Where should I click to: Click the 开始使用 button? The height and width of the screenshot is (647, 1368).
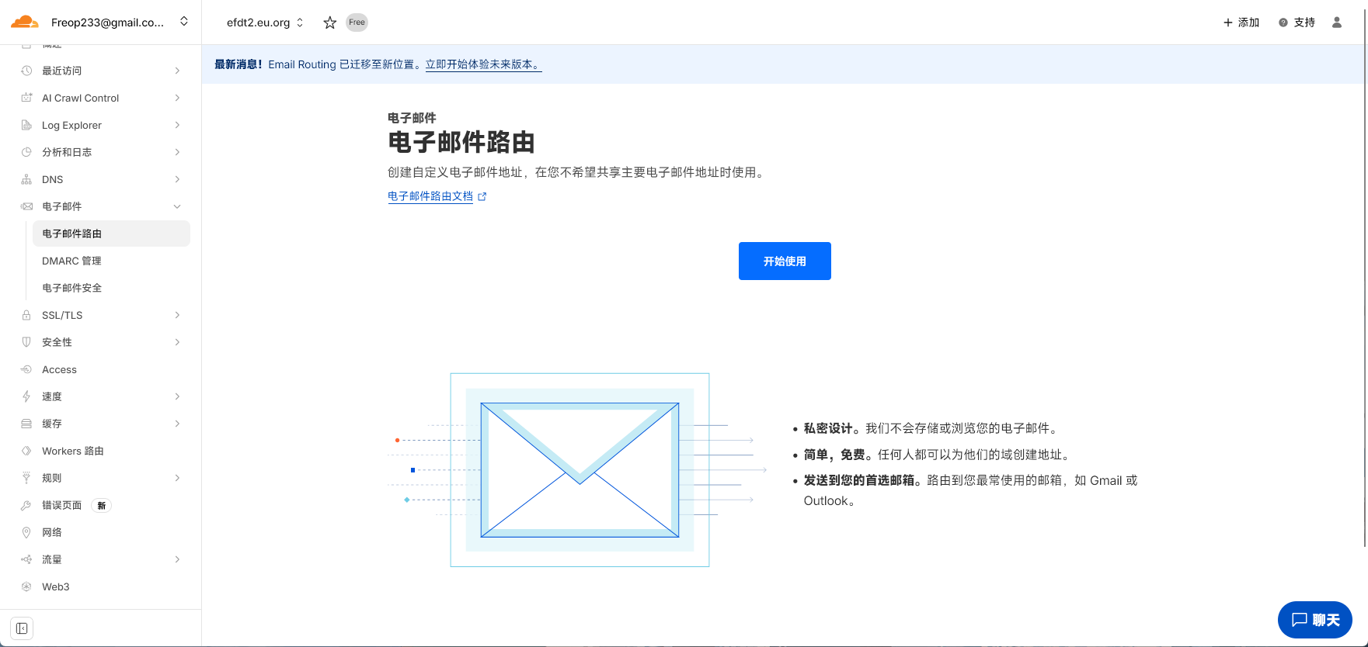785,261
